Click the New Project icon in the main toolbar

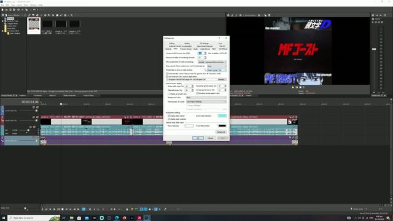(x=2, y=10)
